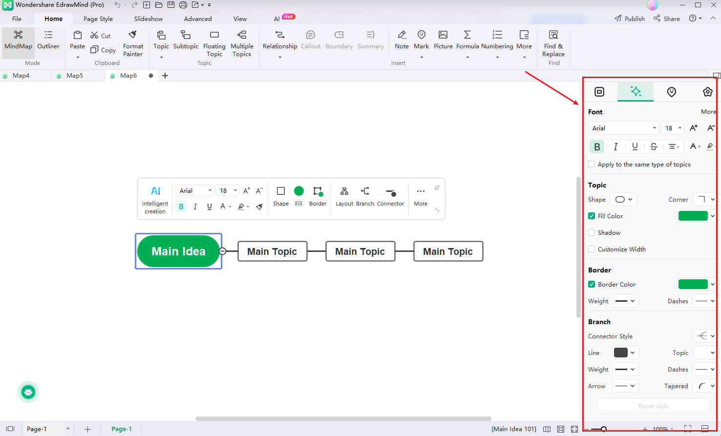Open the style tab in right panel

point(636,91)
